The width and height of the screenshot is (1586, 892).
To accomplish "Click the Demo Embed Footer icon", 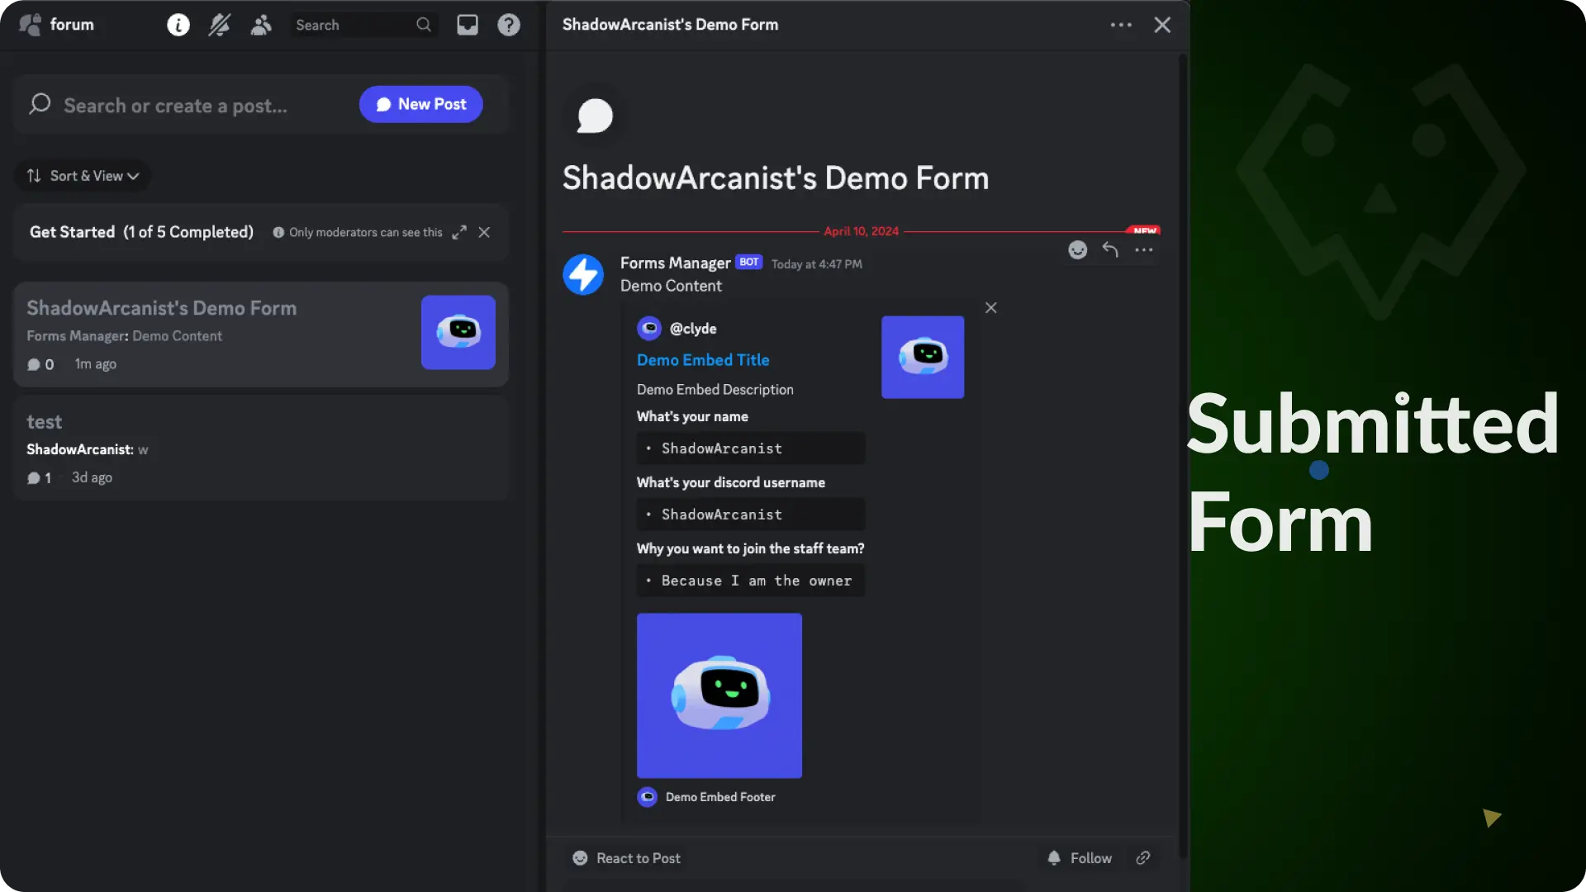I will (648, 796).
